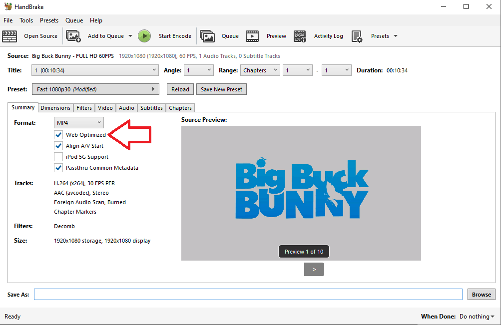Viewport: 501px width, 325px height.
Task: Click the Save As file path field
Action: coord(248,295)
